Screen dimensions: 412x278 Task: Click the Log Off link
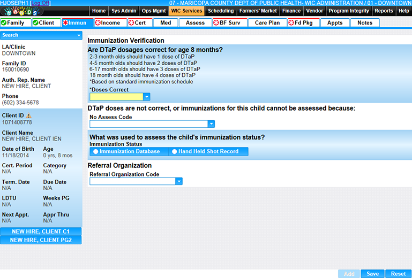40,3
